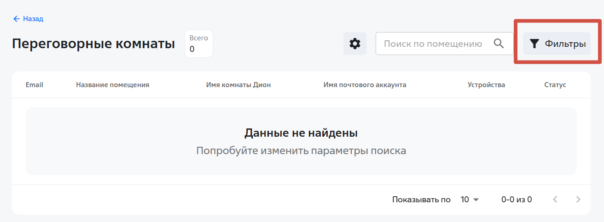604x222 pixels.
Task: Expand the rows-per-page dropdown showing 10
Action: (x=470, y=200)
